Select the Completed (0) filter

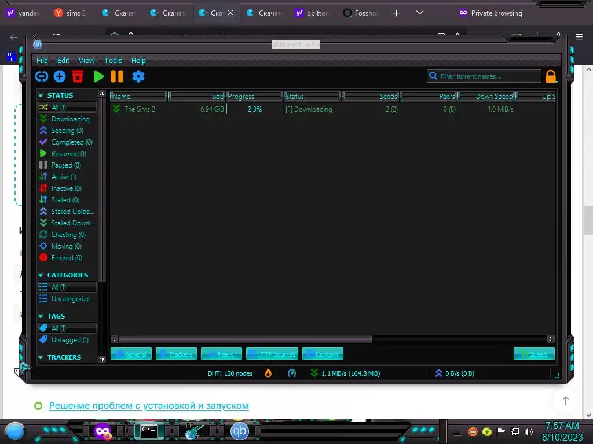(67, 142)
